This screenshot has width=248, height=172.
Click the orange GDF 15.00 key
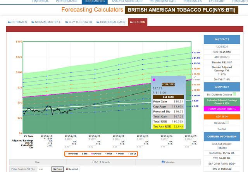coord(222,117)
